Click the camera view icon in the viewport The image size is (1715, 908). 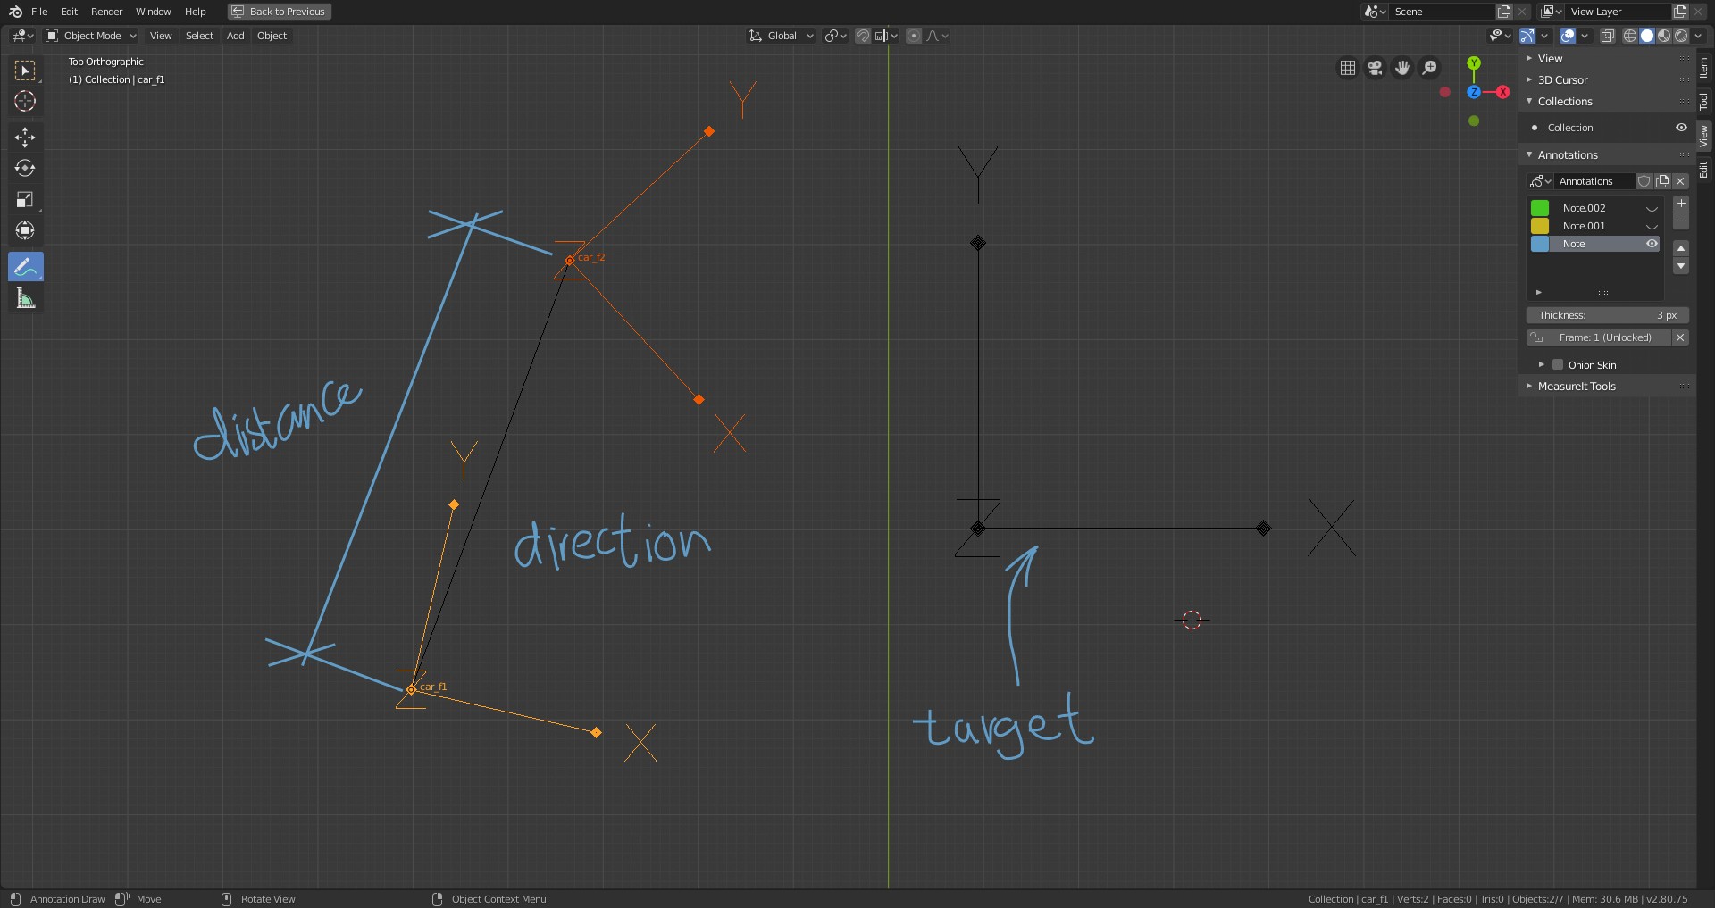(1375, 68)
